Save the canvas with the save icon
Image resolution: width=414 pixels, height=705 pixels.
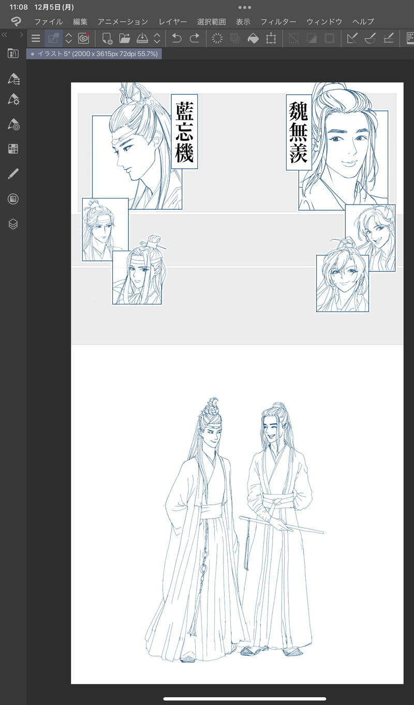coord(142,38)
